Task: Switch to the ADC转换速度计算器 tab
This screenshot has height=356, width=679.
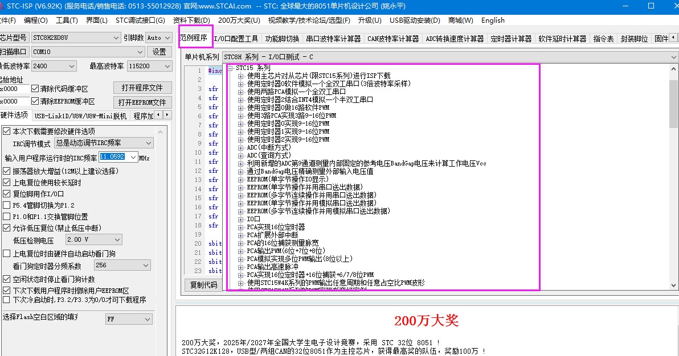Action: coord(455,39)
